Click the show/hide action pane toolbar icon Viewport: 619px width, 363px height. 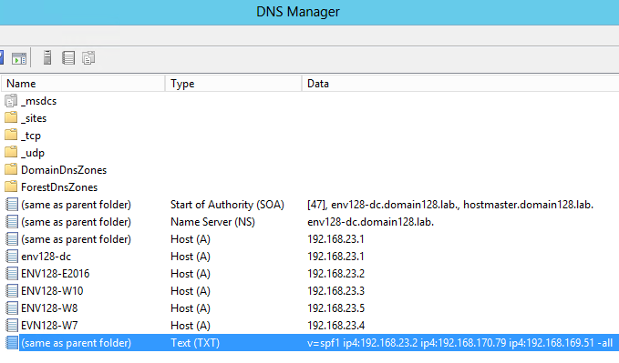tap(19, 58)
